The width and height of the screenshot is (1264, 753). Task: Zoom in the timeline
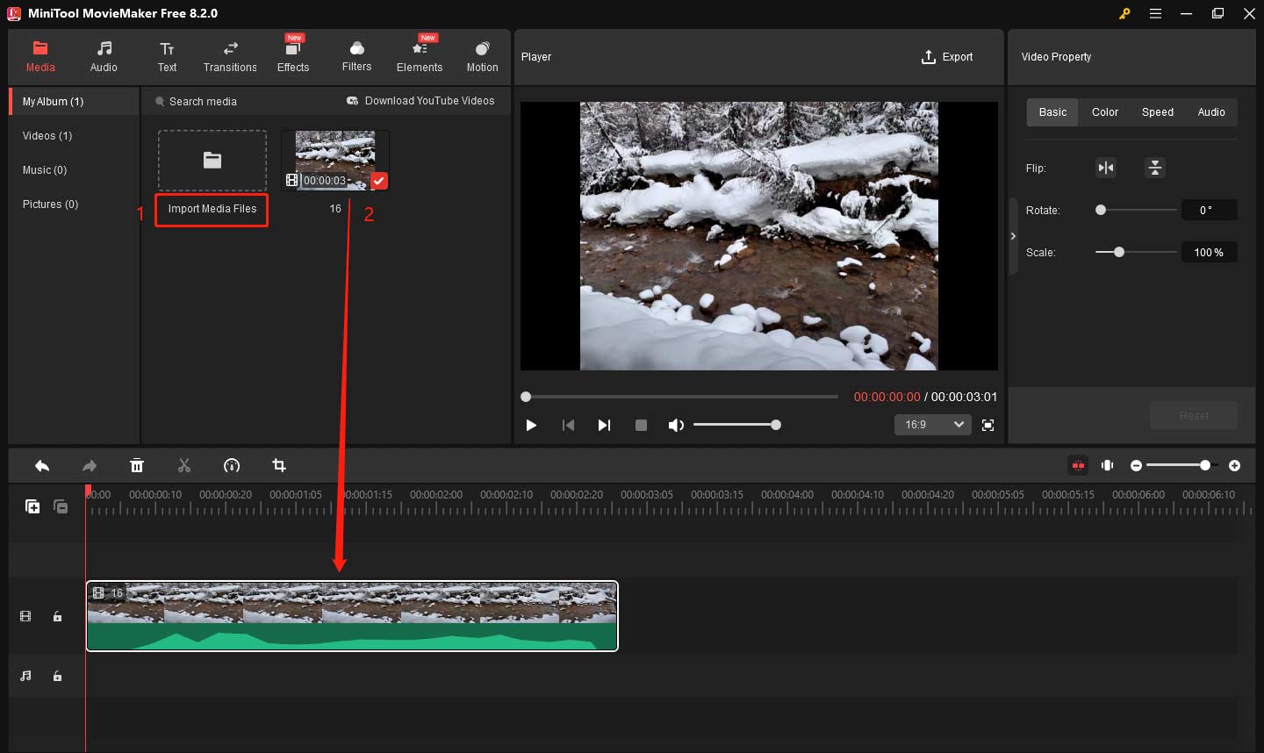click(x=1234, y=465)
